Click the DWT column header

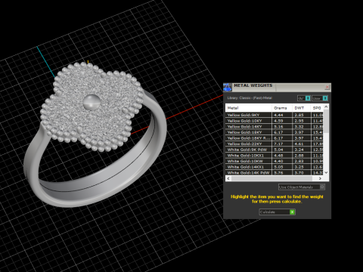301,108
